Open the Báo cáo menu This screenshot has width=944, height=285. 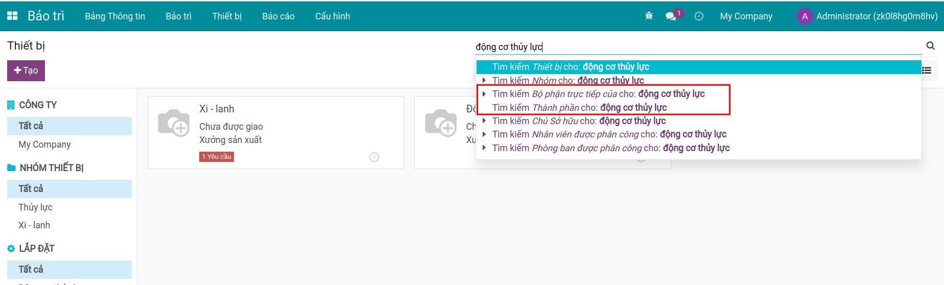pos(278,16)
